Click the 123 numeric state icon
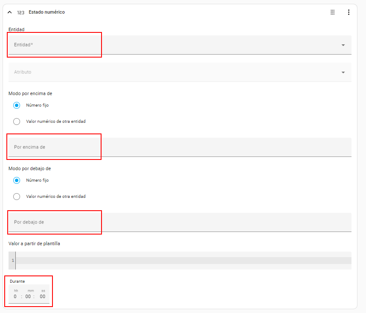366x313 pixels. tap(20, 12)
